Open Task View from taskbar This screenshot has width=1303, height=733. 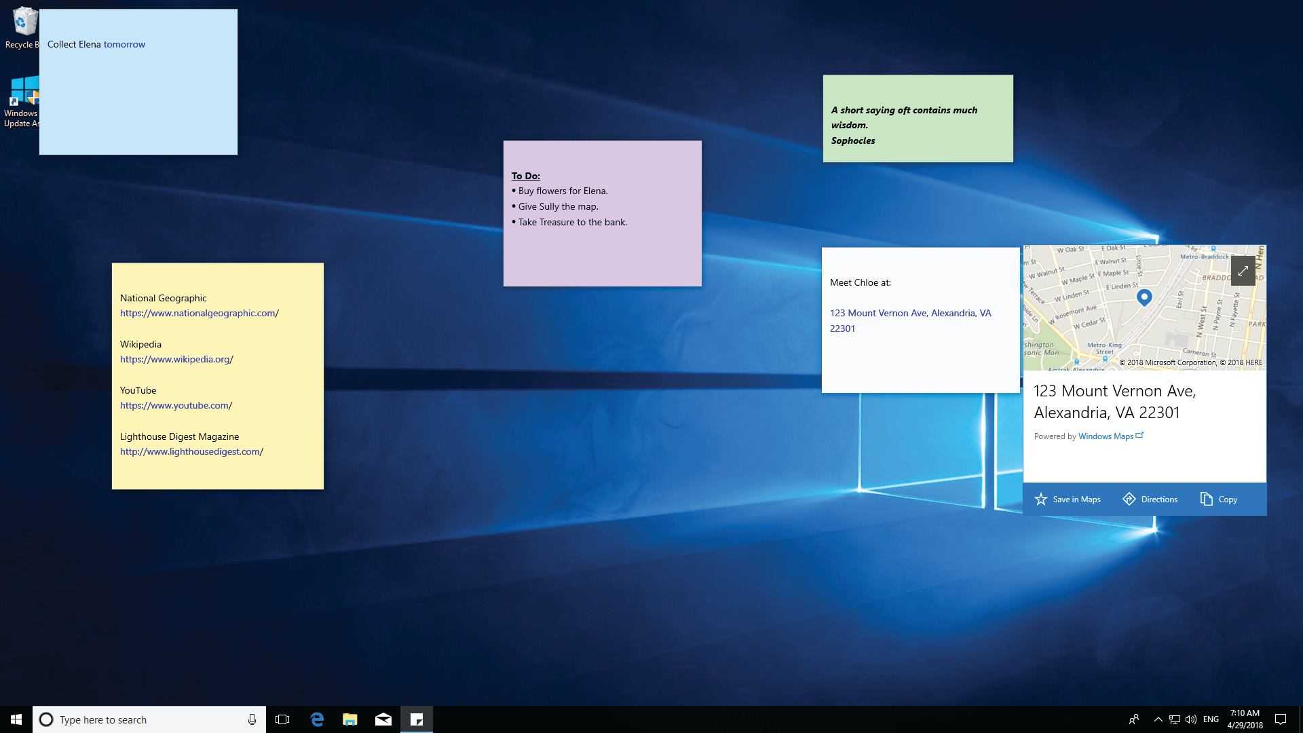point(282,719)
